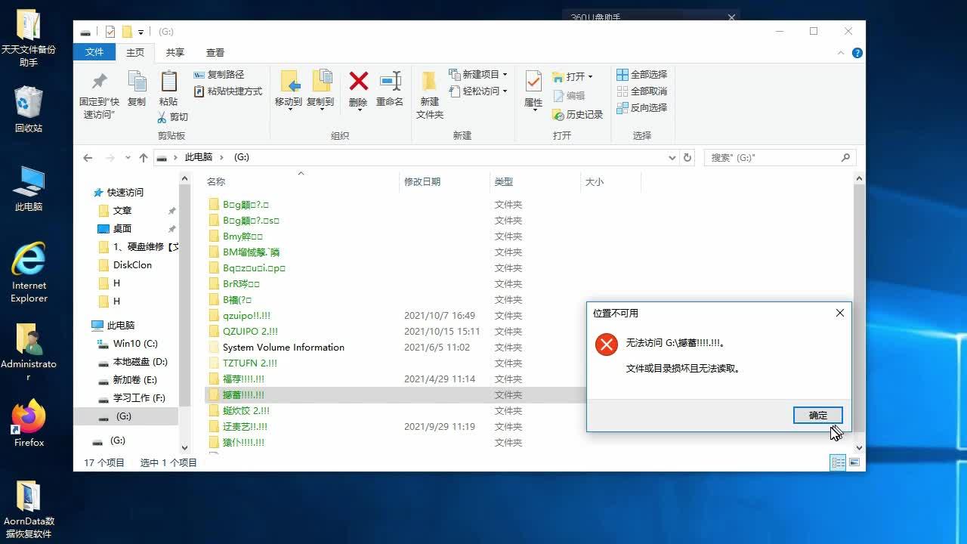Open address bar history dropdown
Image resolution: width=967 pixels, height=544 pixels.
coord(672,158)
